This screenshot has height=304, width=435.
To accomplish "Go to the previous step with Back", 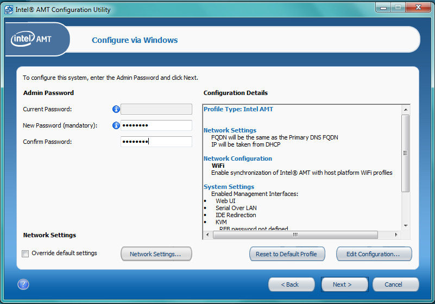I will (x=291, y=284).
